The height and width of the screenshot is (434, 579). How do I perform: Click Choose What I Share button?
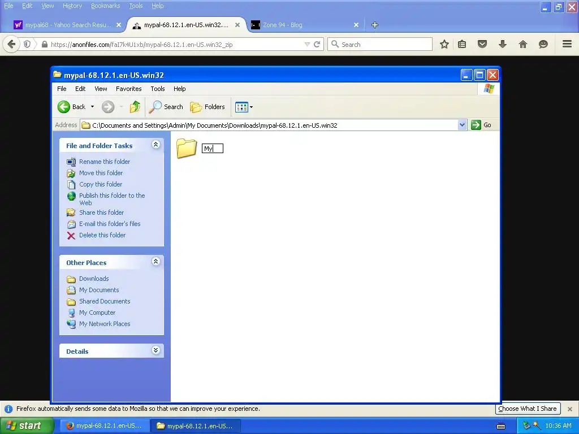pyautogui.click(x=528, y=409)
